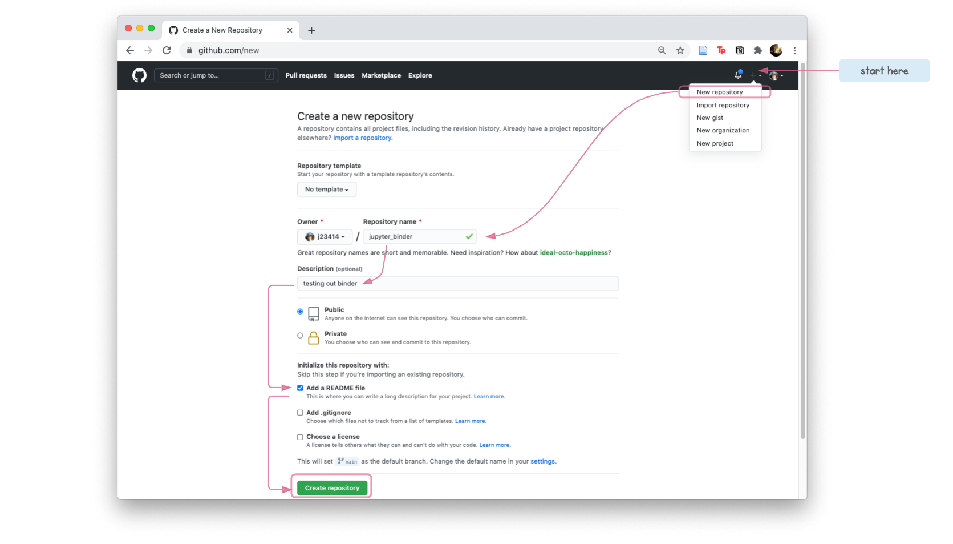
Task: Open the user avatar menu in header
Action: (776, 75)
